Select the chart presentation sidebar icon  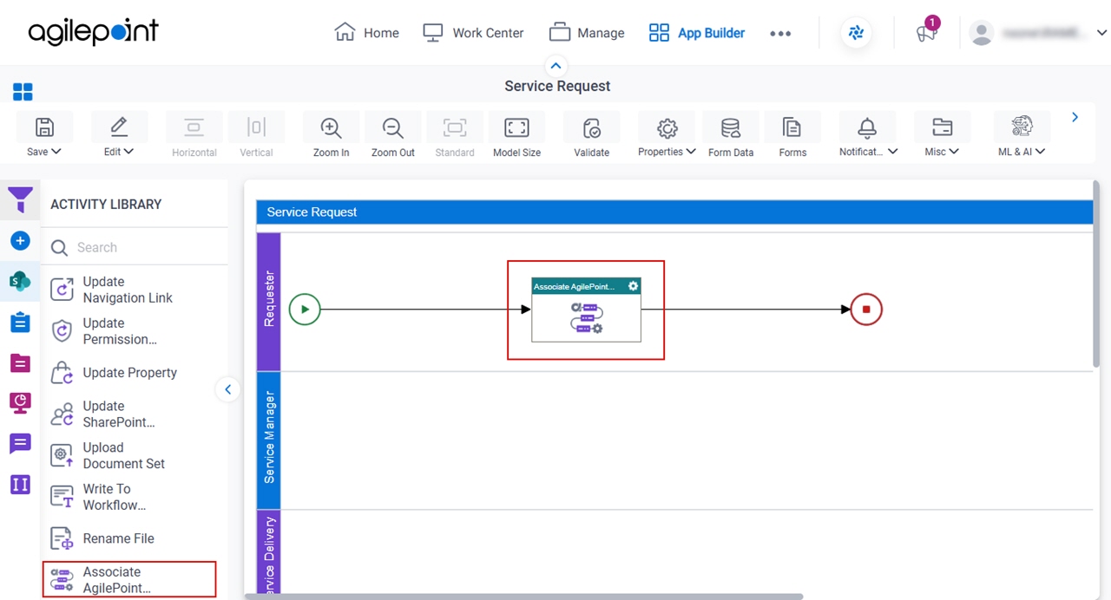(x=20, y=403)
